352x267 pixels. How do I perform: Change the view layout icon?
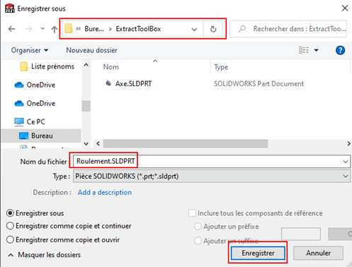304,50
